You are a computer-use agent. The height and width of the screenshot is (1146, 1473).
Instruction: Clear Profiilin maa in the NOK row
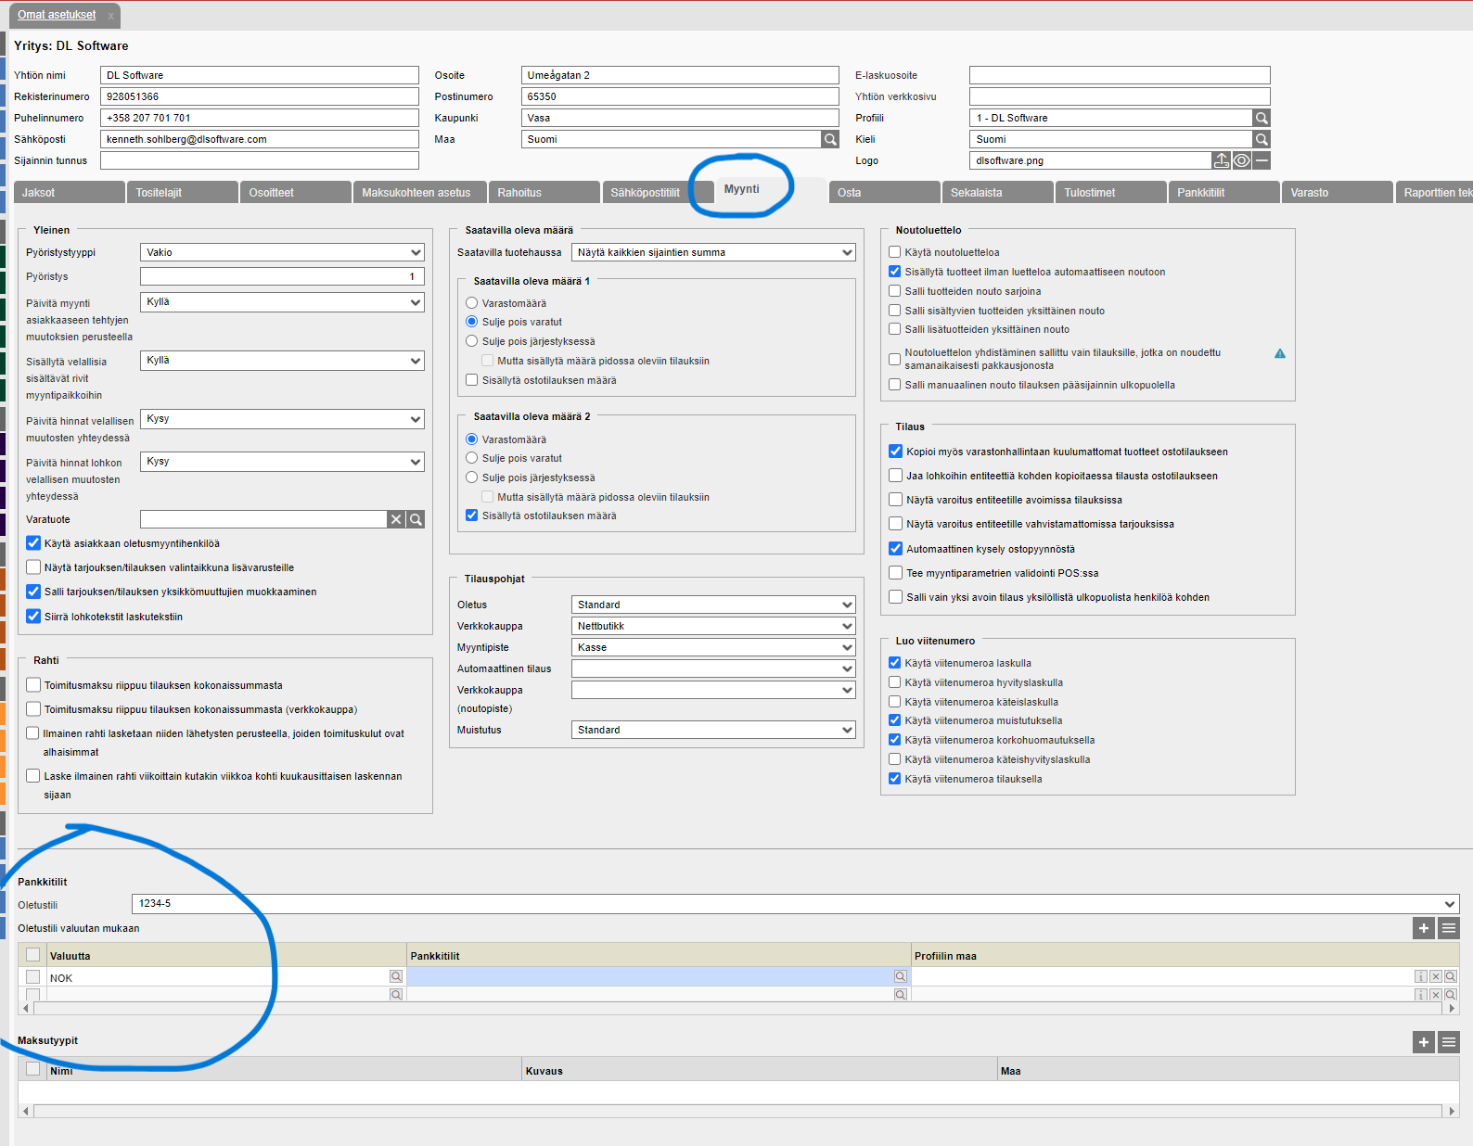[1436, 976]
